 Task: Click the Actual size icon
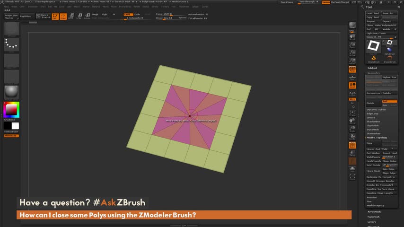click(352, 53)
